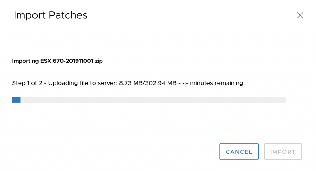Click the Import Patches dialog title
This screenshot has width=316, height=171.
click(51, 15)
